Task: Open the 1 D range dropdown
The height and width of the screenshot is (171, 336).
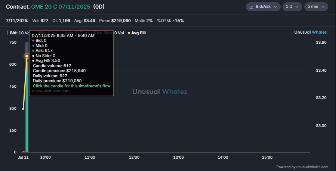Action: coord(292,7)
